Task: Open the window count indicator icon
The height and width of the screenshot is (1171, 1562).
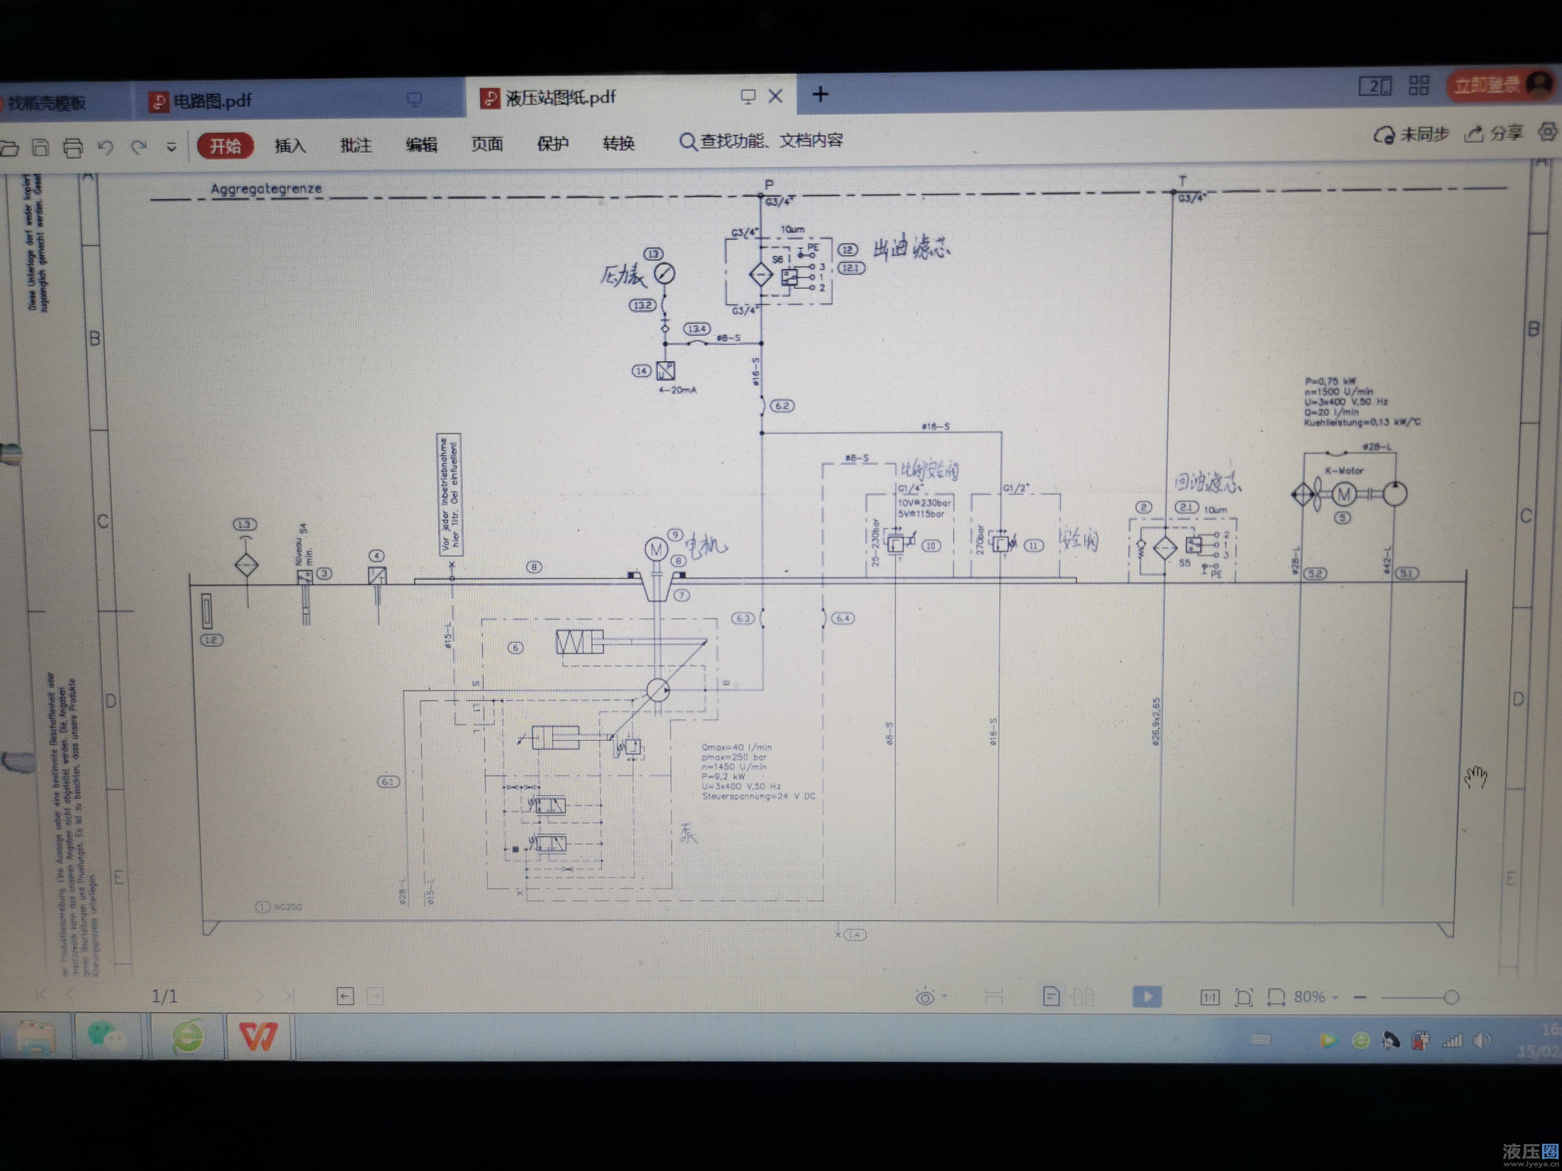Action: tap(1375, 87)
